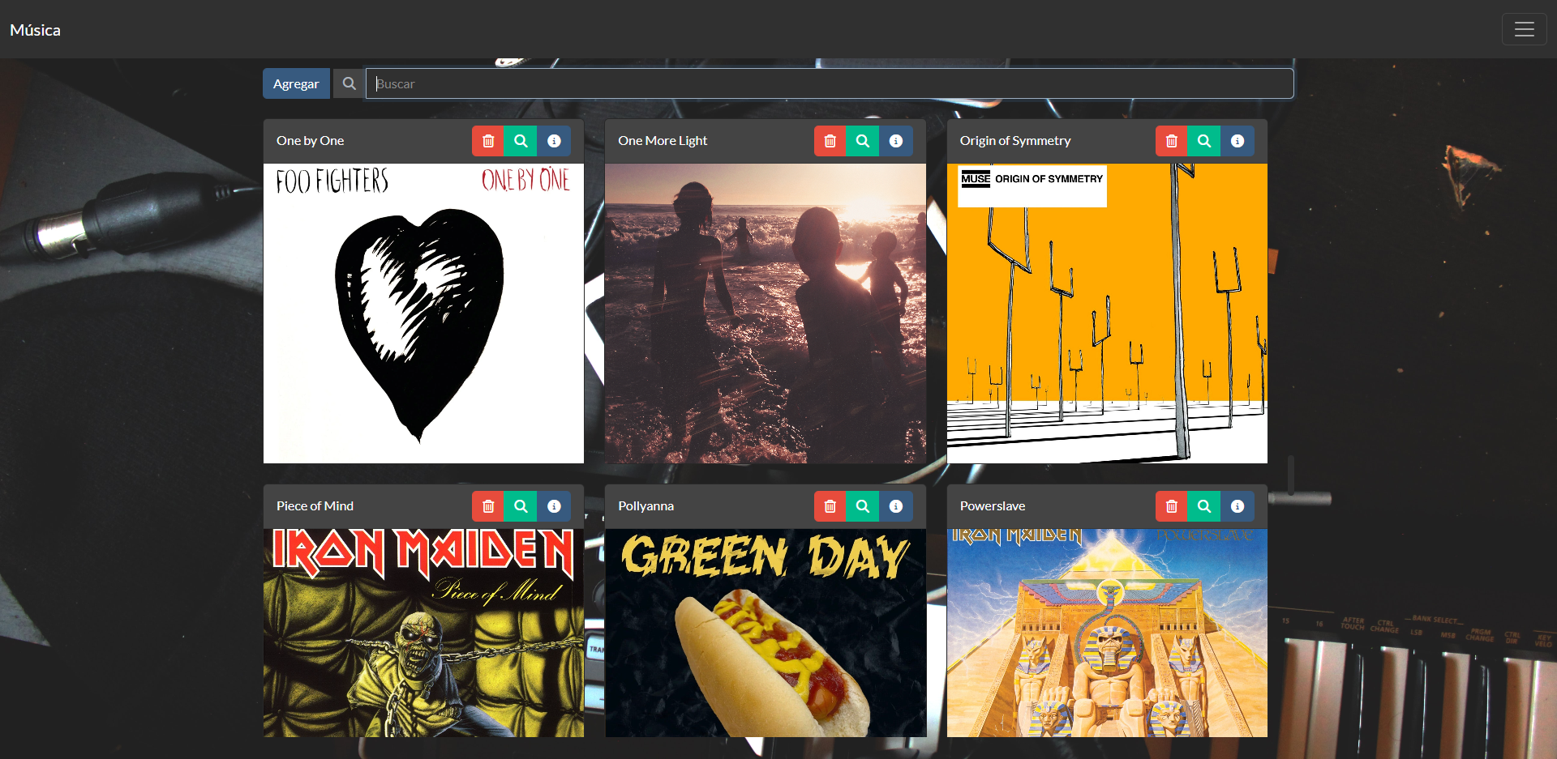Screen dimensions: 1557x759
Task: Delete the One by One album
Action: (488, 141)
